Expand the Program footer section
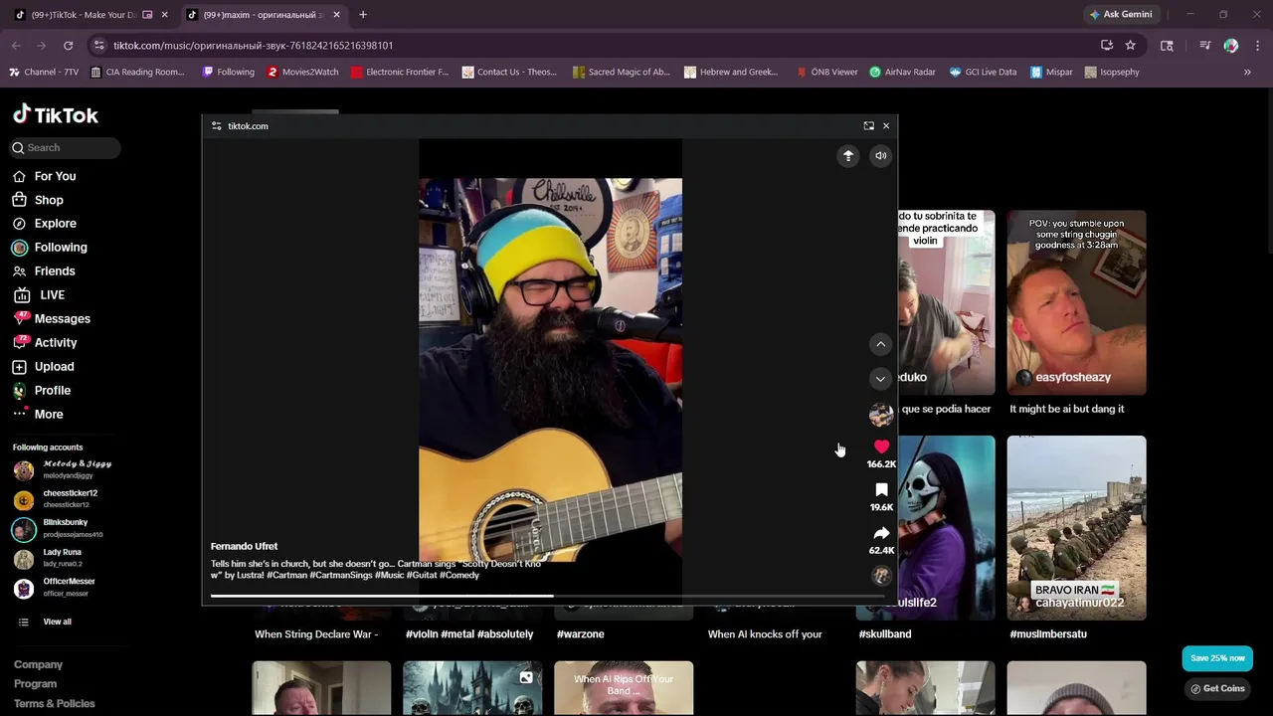Screen dimensions: 1273x716 [36, 684]
